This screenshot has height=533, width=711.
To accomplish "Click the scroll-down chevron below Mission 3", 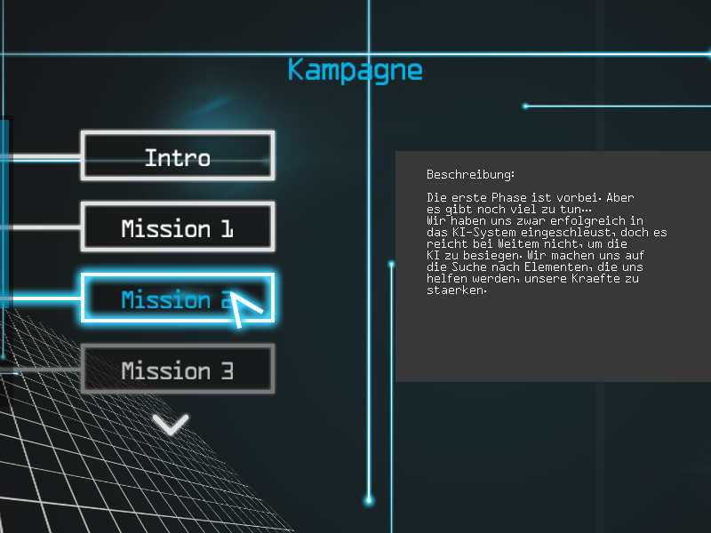I will click(x=171, y=425).
